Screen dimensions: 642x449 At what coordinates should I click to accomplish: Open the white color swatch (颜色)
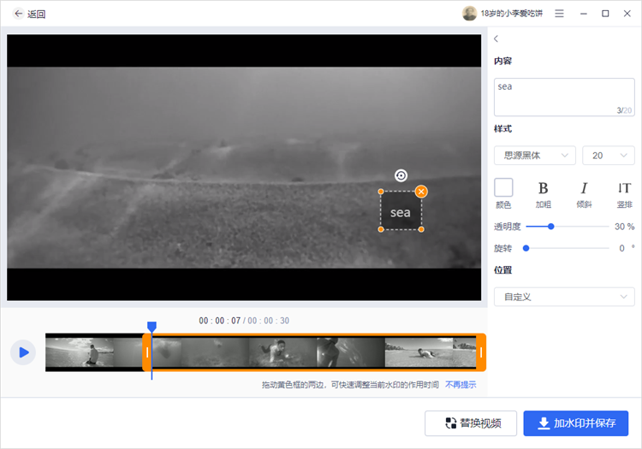pyautogui.click(x=503, y=187)
